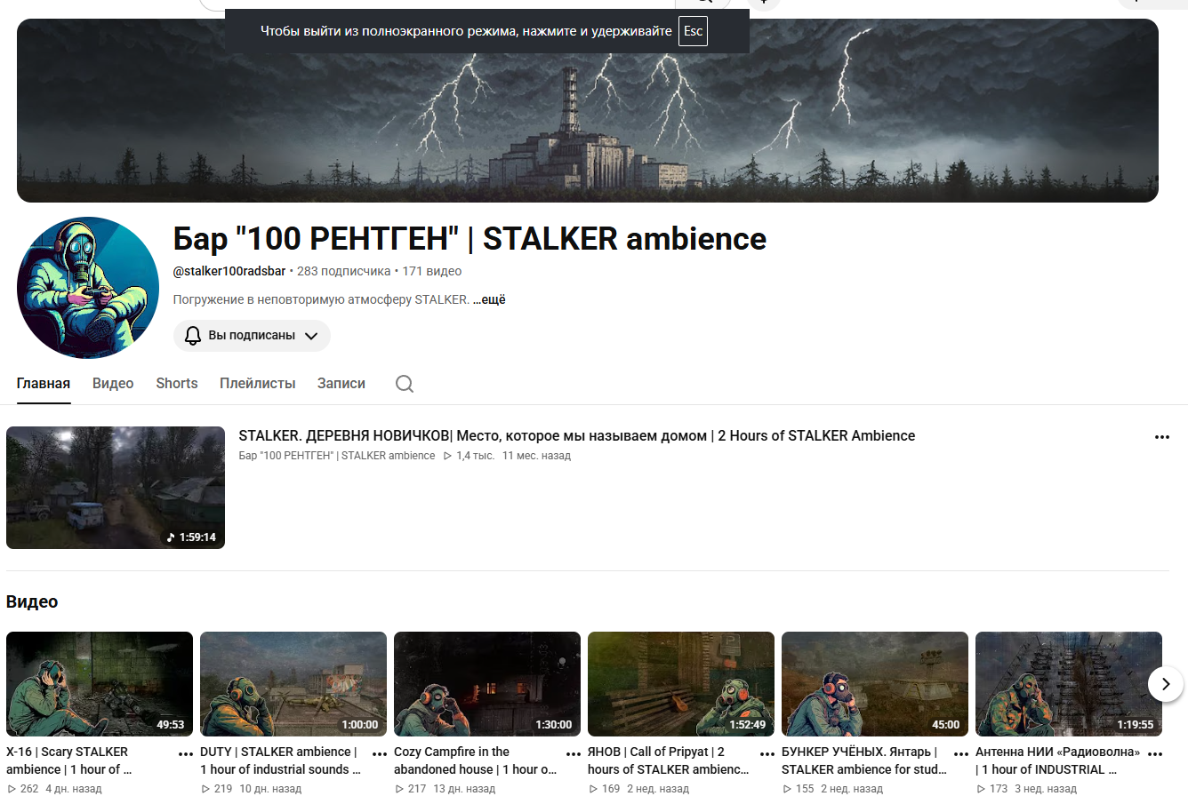Click the 171 видео count
Image resolution: width=1188 pixels, height=812 pixels.
432,271
